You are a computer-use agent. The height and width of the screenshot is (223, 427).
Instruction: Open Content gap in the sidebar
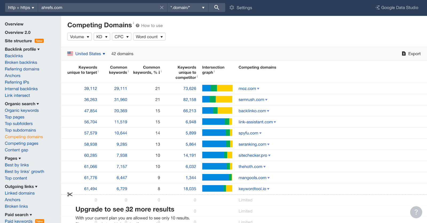click(x=16, y=150)
